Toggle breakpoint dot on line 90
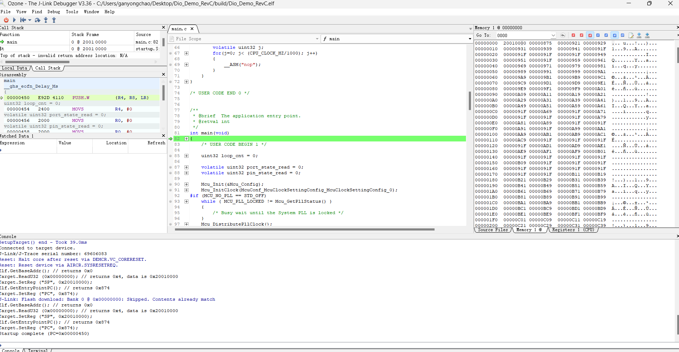Screen dimensions: 679x352 [171, 185]
